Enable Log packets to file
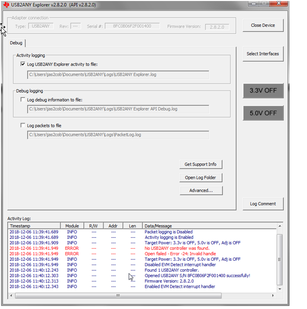Image resolution: width=307 pixels, height=309 pixels. coord(23,125)
